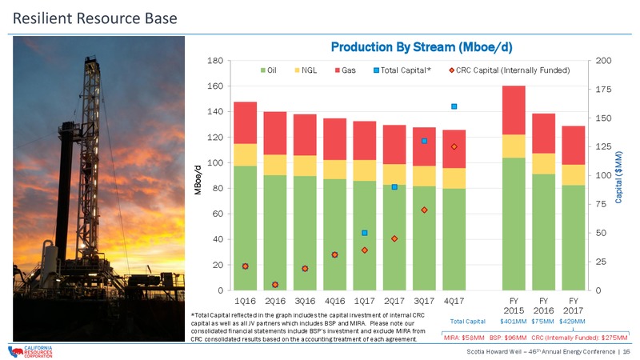Click the orange CRC Capital diamond legend marker
The image size is (640, 360).
[x=451, y=70]
